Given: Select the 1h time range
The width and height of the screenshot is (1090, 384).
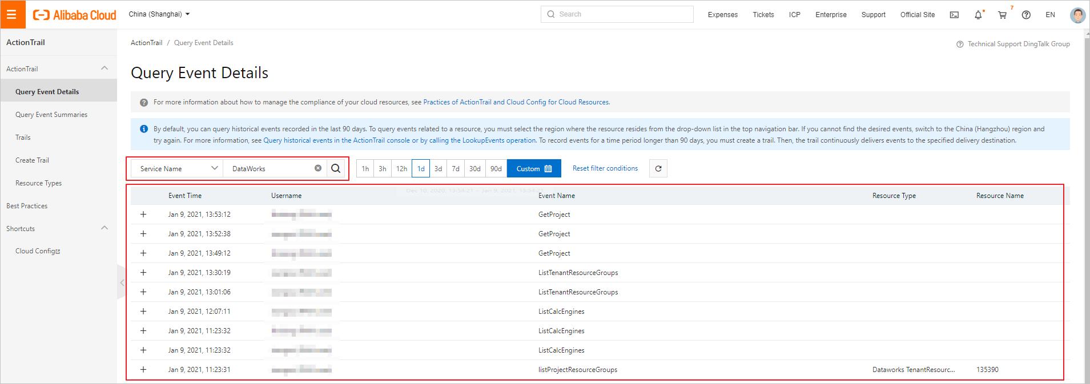Looking at the screenshot, I should click(365, 168).
